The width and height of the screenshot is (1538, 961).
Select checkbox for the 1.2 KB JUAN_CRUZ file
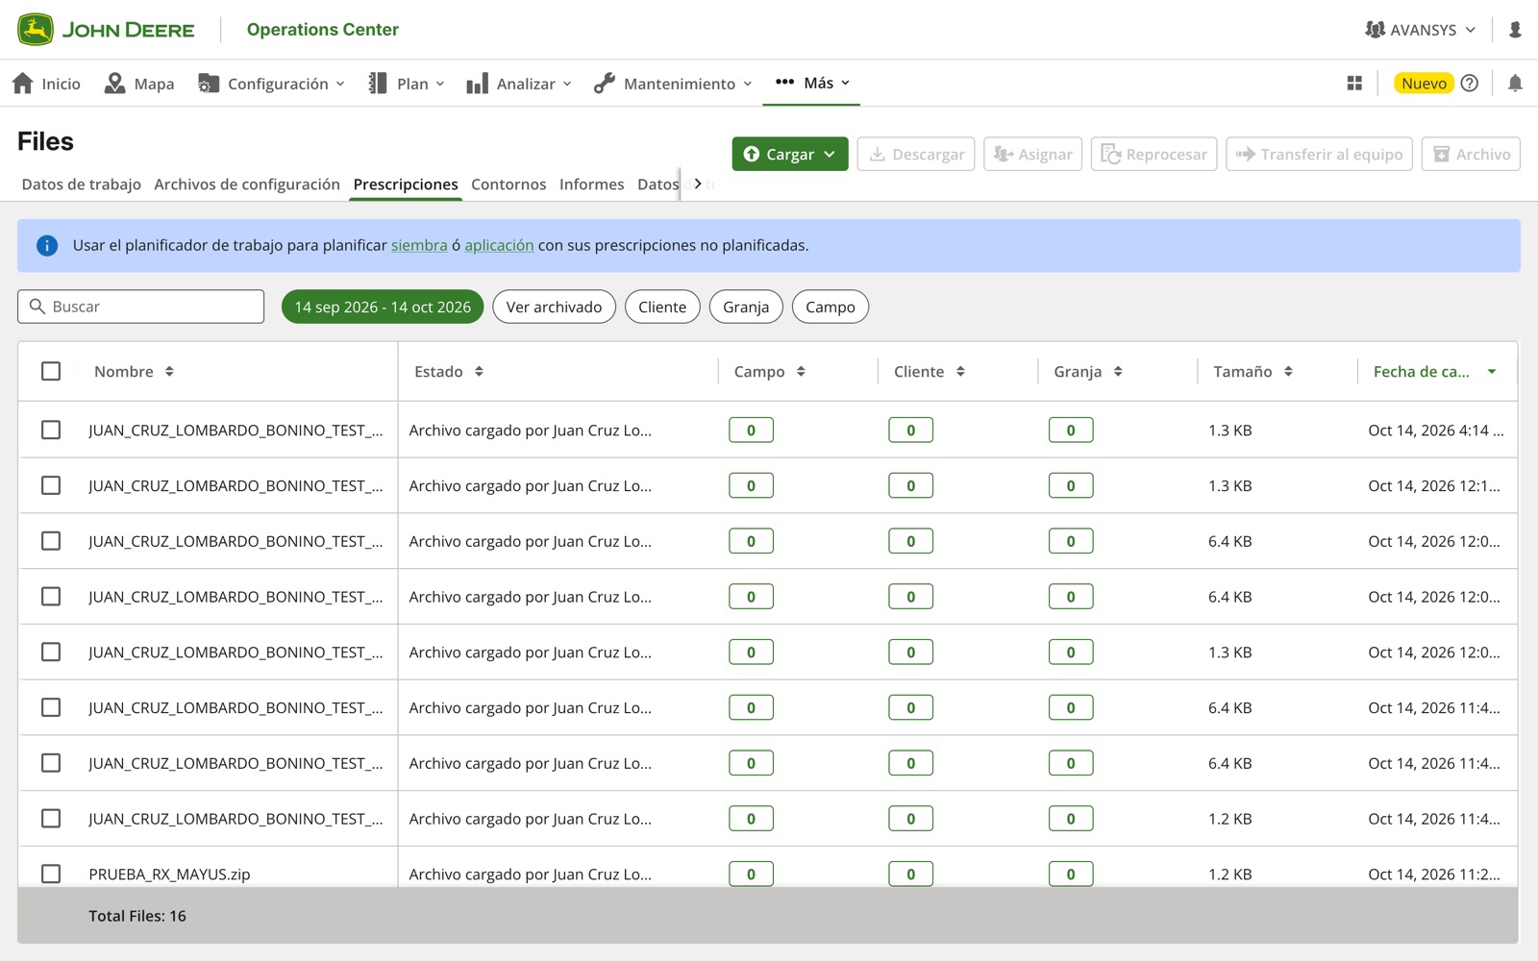coord(51,818)
